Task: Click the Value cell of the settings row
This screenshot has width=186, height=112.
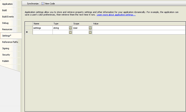Action: point(139,28)
